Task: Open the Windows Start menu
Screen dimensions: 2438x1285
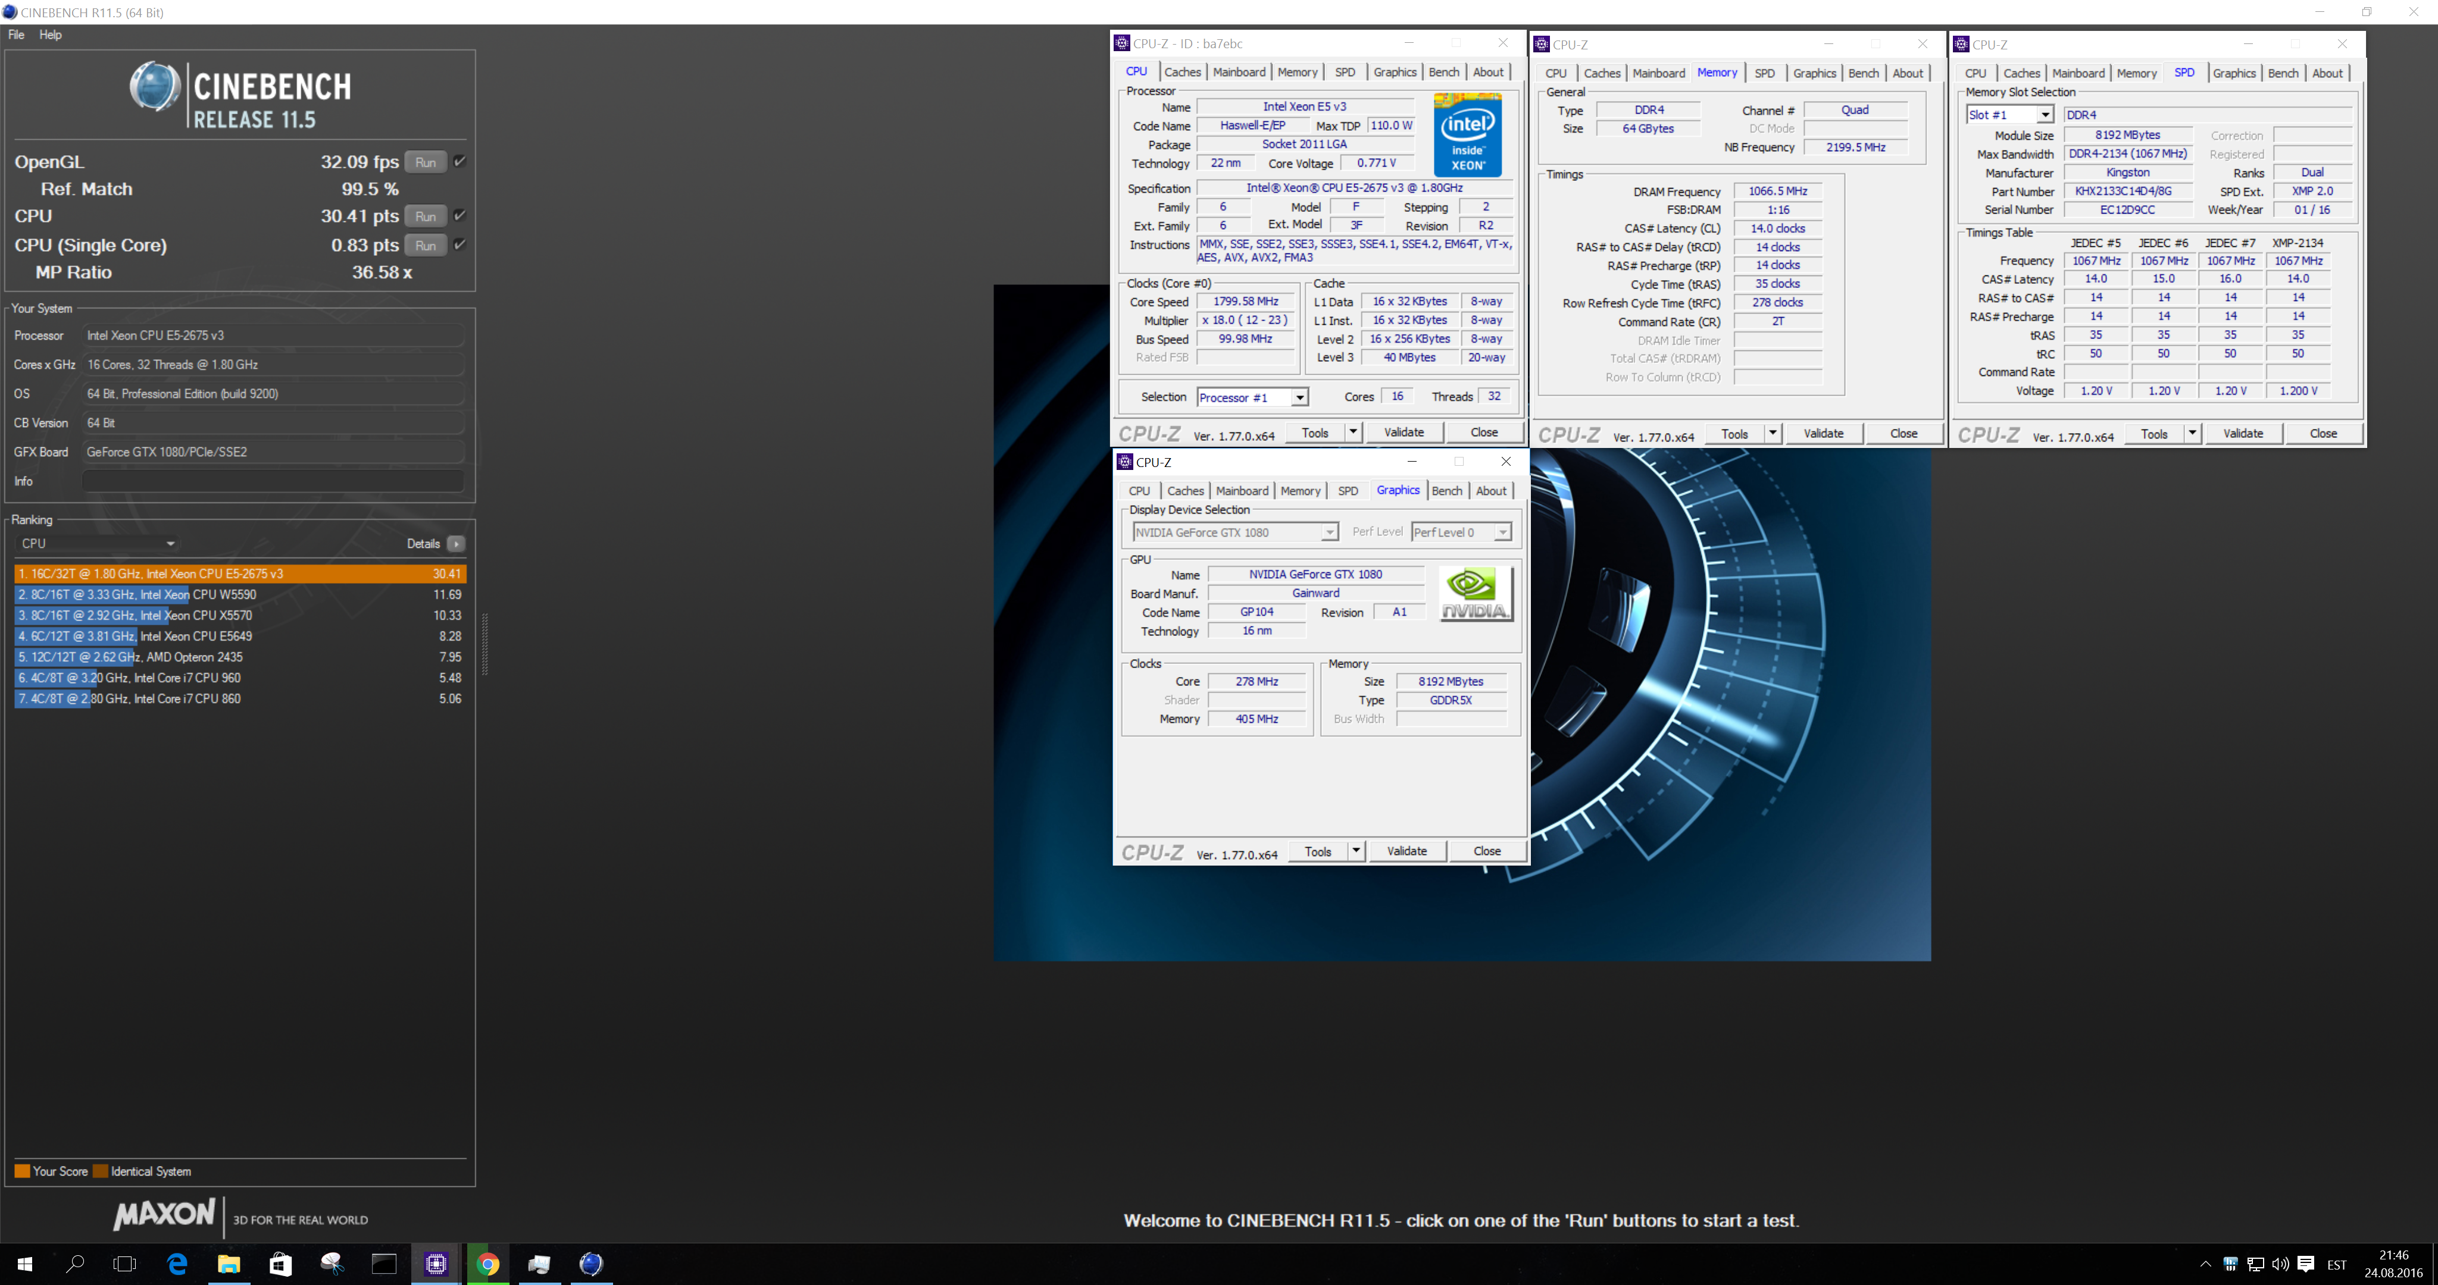Action: [x=26, y=1263]
